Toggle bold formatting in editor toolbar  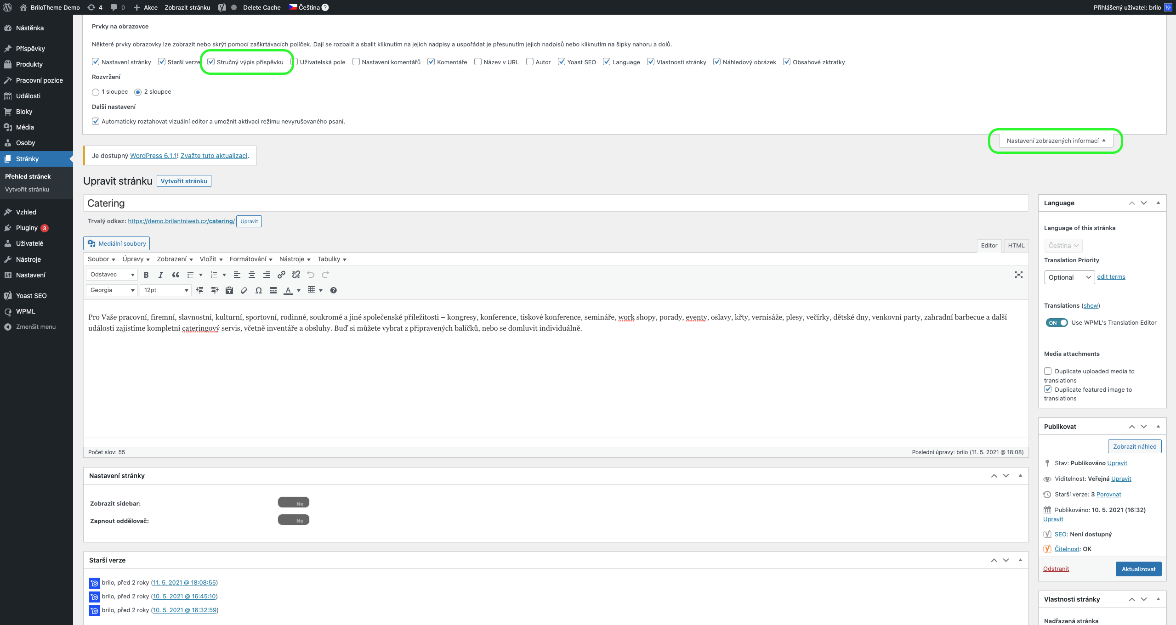pyautogui.click(x=146, y=275)
